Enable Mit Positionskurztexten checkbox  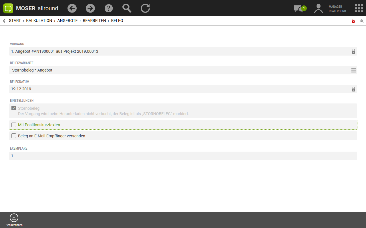(14, 125)
